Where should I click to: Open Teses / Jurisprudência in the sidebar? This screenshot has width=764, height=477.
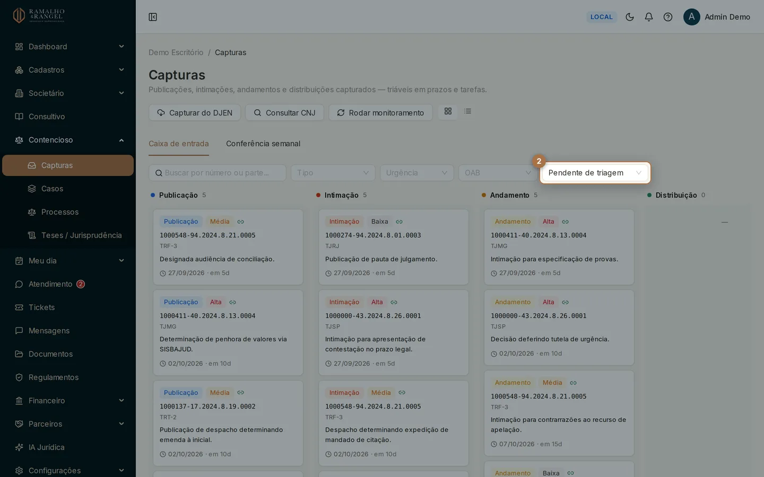pos(68,235)
